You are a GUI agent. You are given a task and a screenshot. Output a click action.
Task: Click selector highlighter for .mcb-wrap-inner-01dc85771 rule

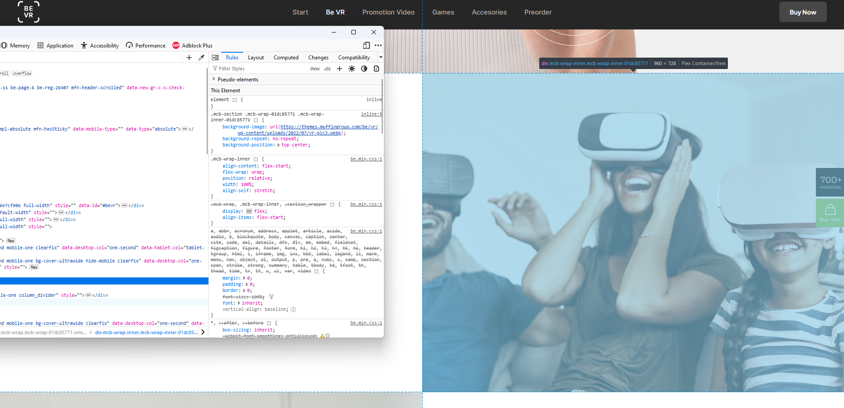[x=256, y=120]
